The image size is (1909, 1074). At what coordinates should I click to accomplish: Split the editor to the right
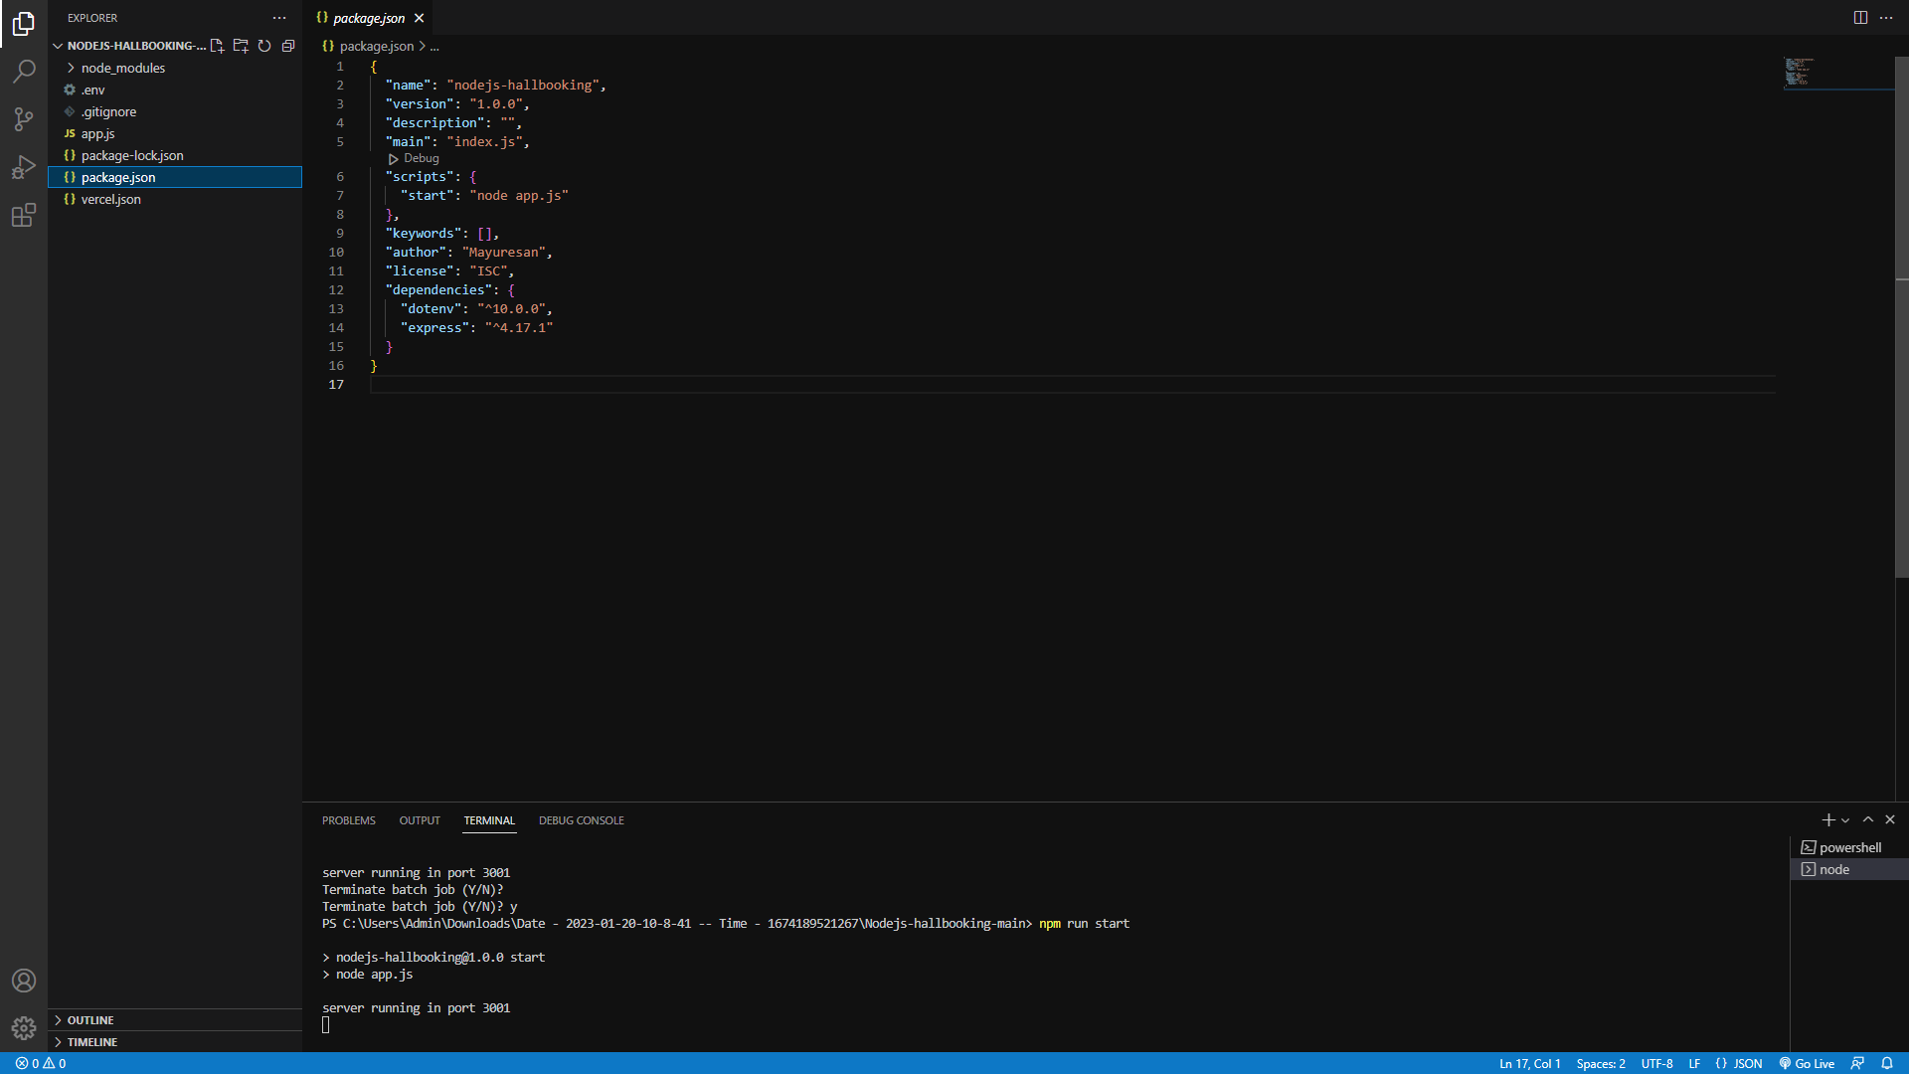[1859, 17]
